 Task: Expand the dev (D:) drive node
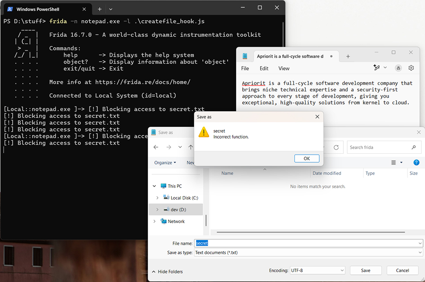coord(157,210)
